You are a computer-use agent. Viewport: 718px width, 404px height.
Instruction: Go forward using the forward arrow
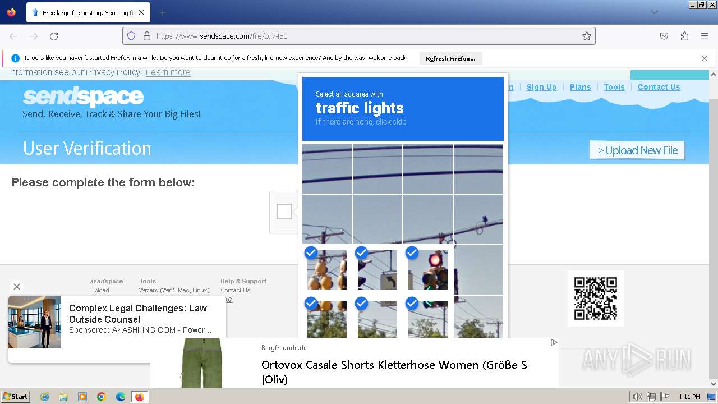(34, 36)
